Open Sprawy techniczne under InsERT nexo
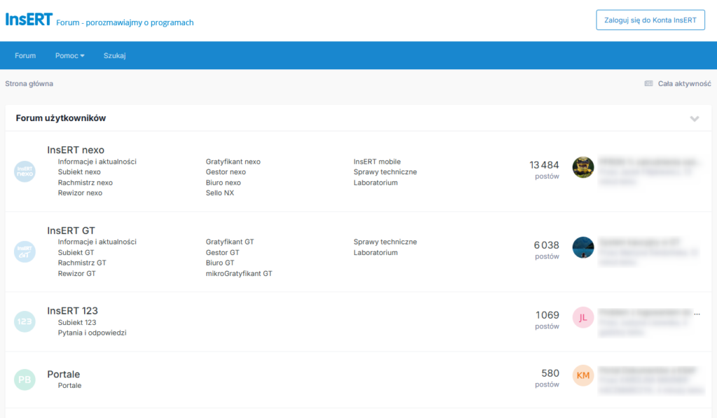The height and width of the screenshot is (418, 717). [385, 172]
